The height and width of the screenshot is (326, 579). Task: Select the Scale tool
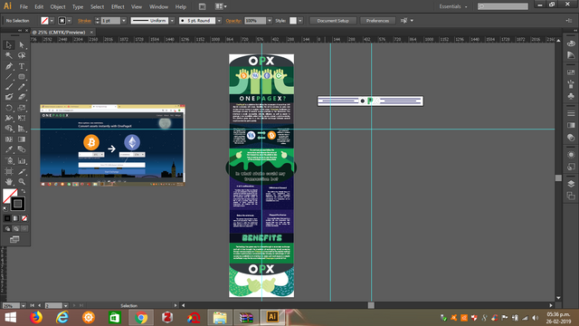[x=22, y=108]
